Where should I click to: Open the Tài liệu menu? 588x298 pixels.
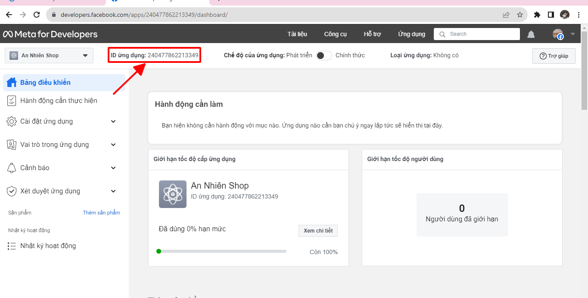(x=297, y=34)
